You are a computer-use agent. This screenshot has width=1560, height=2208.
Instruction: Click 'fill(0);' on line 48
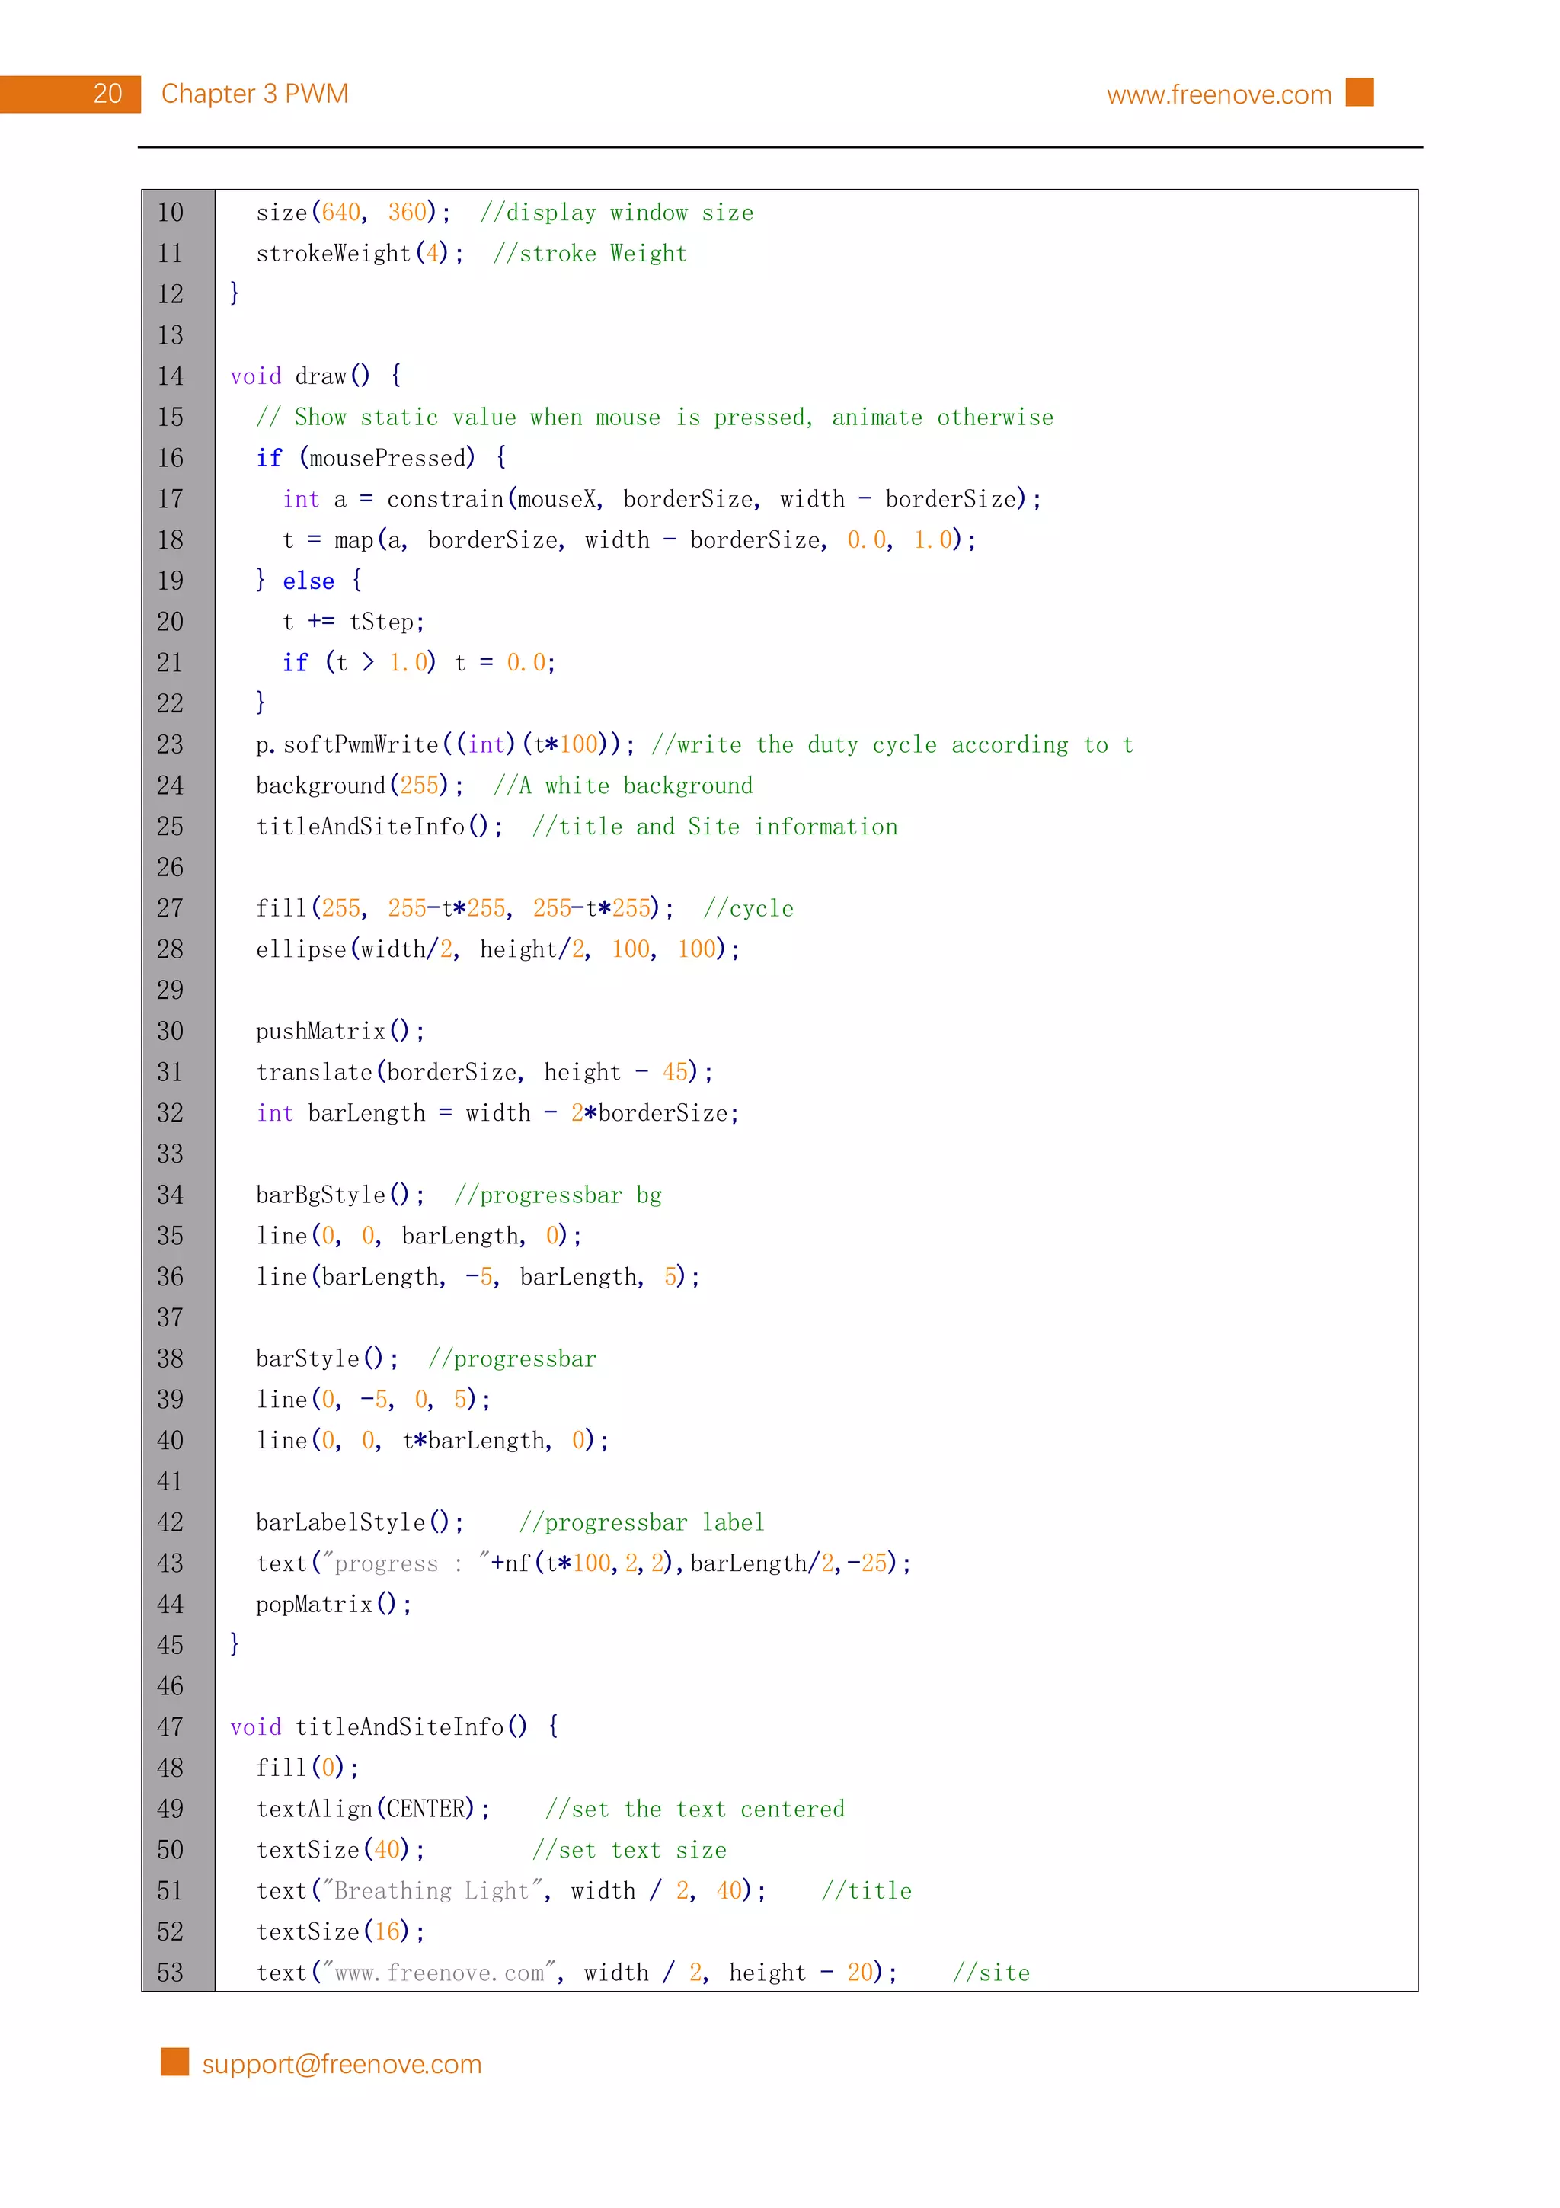click(x=307, y=1768)
